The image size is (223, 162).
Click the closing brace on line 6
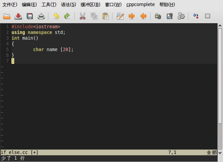tap(13, 55)
